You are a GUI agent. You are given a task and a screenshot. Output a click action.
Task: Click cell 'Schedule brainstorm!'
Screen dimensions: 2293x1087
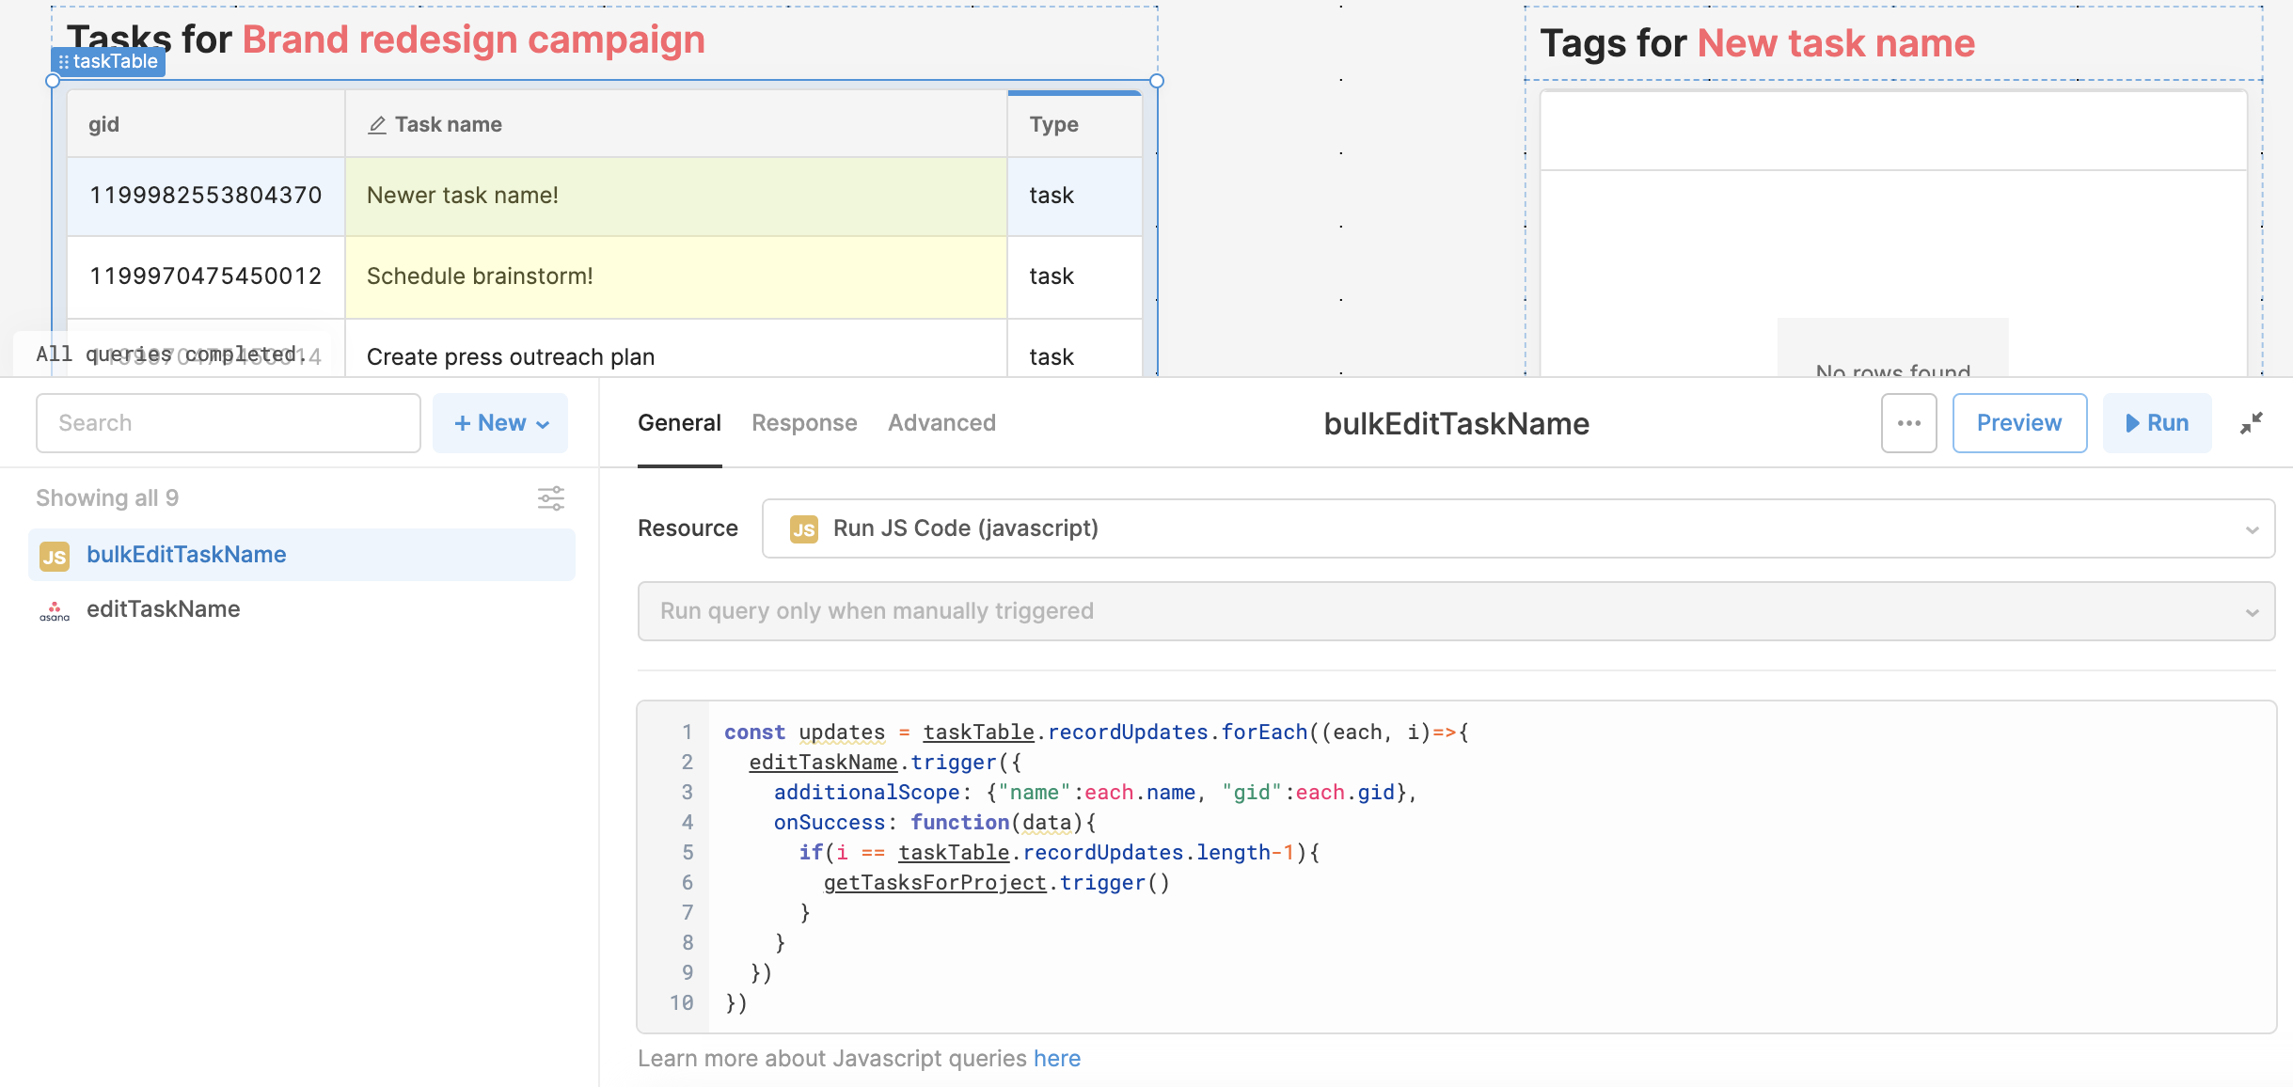pos(676,276)
